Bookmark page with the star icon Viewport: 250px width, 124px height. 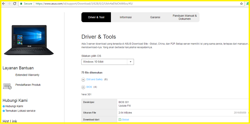241,3
